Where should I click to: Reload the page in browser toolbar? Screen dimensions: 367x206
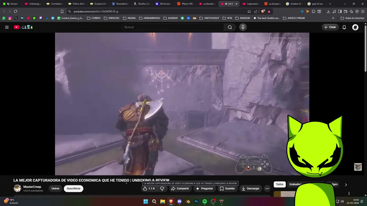15,11
